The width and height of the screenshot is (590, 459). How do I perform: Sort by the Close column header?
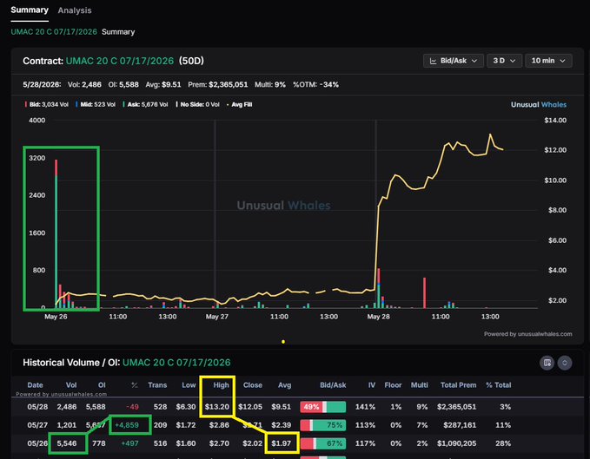[253, 385]
